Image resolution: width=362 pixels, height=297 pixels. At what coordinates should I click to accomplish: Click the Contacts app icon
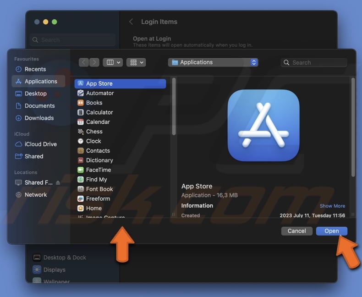click(80, 151)
